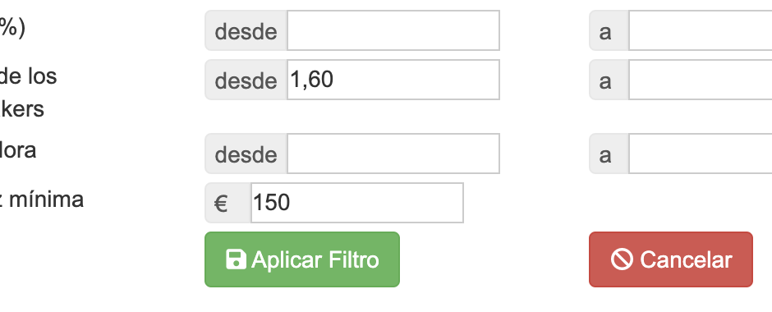Viewport: 772px width, 312px height.
Task: Click the 'a' field in the row above Cancelar
Action: pyautogui.click(x=701, y=154)
